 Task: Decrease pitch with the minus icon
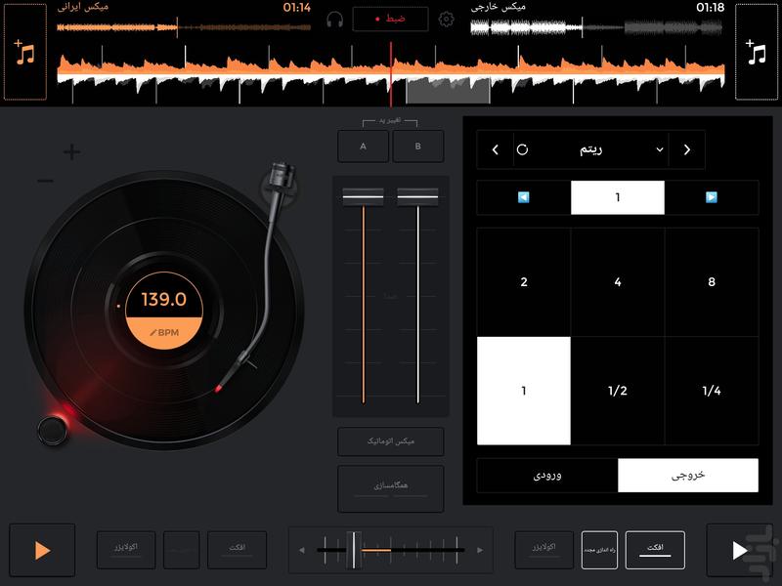46,181
